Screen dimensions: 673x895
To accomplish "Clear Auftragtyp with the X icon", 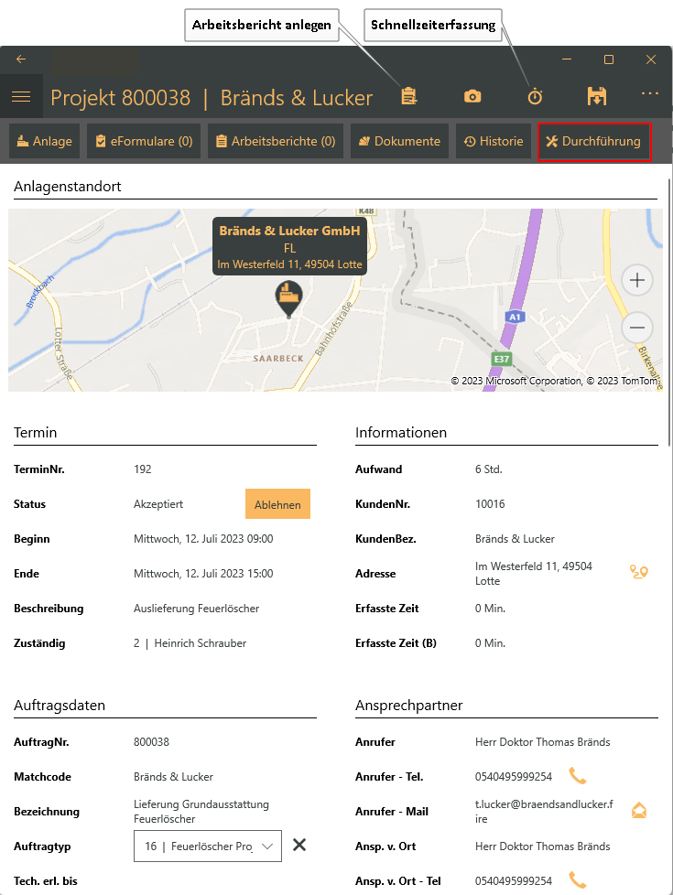I will [299, 845].
